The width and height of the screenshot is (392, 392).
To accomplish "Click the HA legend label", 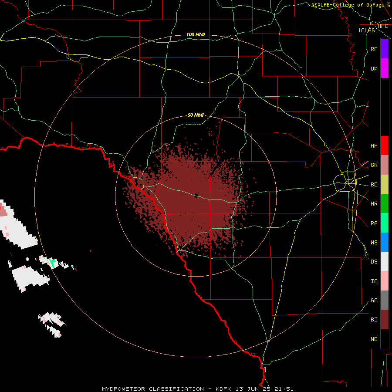I will pos(374,145).
